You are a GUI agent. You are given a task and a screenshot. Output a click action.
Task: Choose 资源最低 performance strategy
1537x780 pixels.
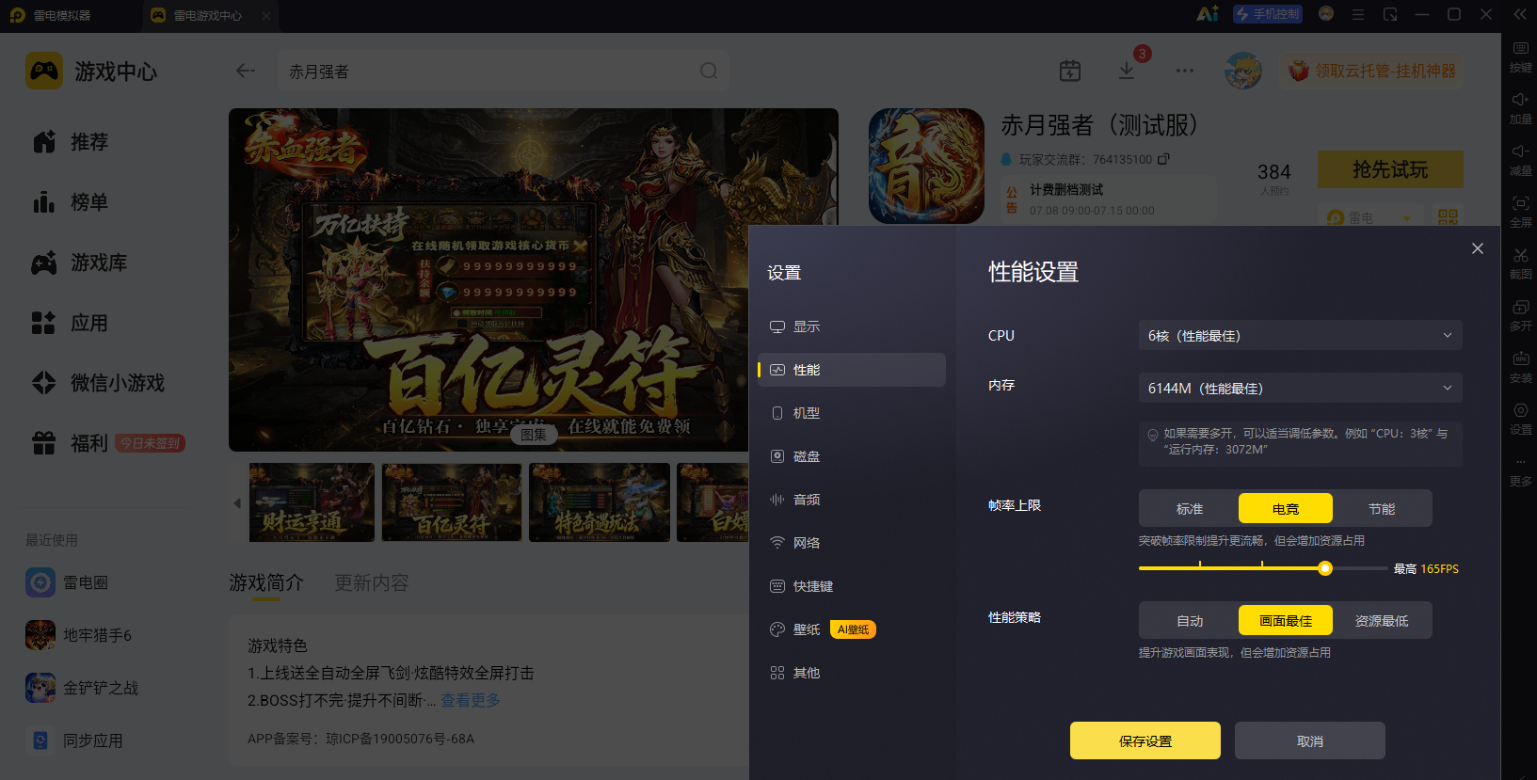[1382, 620]
